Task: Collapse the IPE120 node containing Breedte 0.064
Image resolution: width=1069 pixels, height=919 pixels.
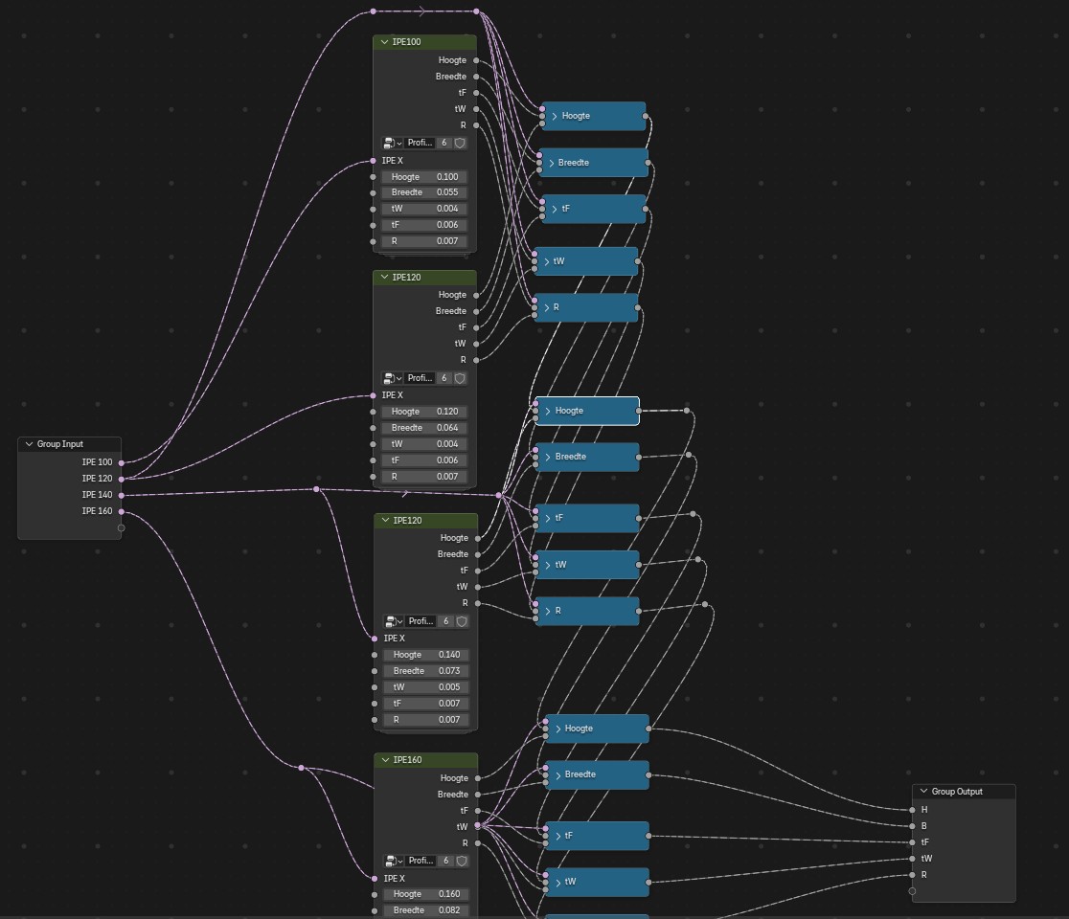Action: [x=384, y=278]
